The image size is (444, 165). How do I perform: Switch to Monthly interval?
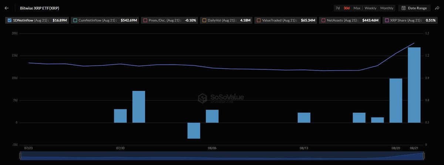tap(387, 8)
